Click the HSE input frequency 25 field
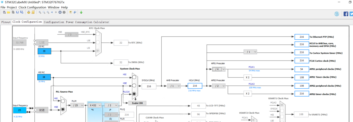The width and height of the screenshot is (353, 122). coord(20,110)
